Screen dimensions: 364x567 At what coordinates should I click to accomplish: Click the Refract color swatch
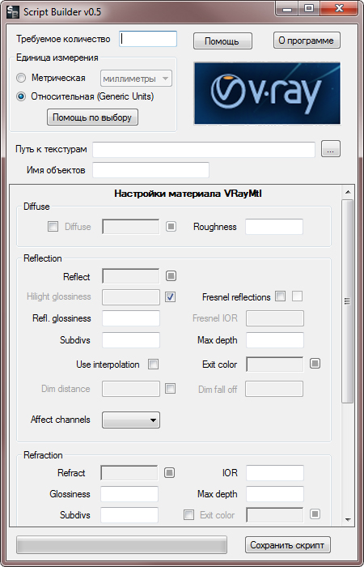(129, 473)
